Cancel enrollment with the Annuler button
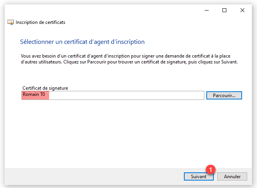This screenshot has height=188, width=257. tap(232, 177)
